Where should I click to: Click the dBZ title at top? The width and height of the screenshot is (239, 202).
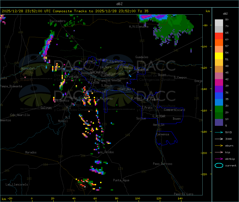coord(119,4)
